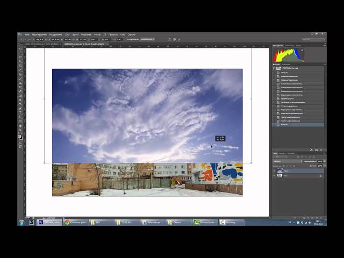Toggle lock transparent pixels in Layers
The width and height of the screenshot is (344, 258).
[x=284, y=166]
